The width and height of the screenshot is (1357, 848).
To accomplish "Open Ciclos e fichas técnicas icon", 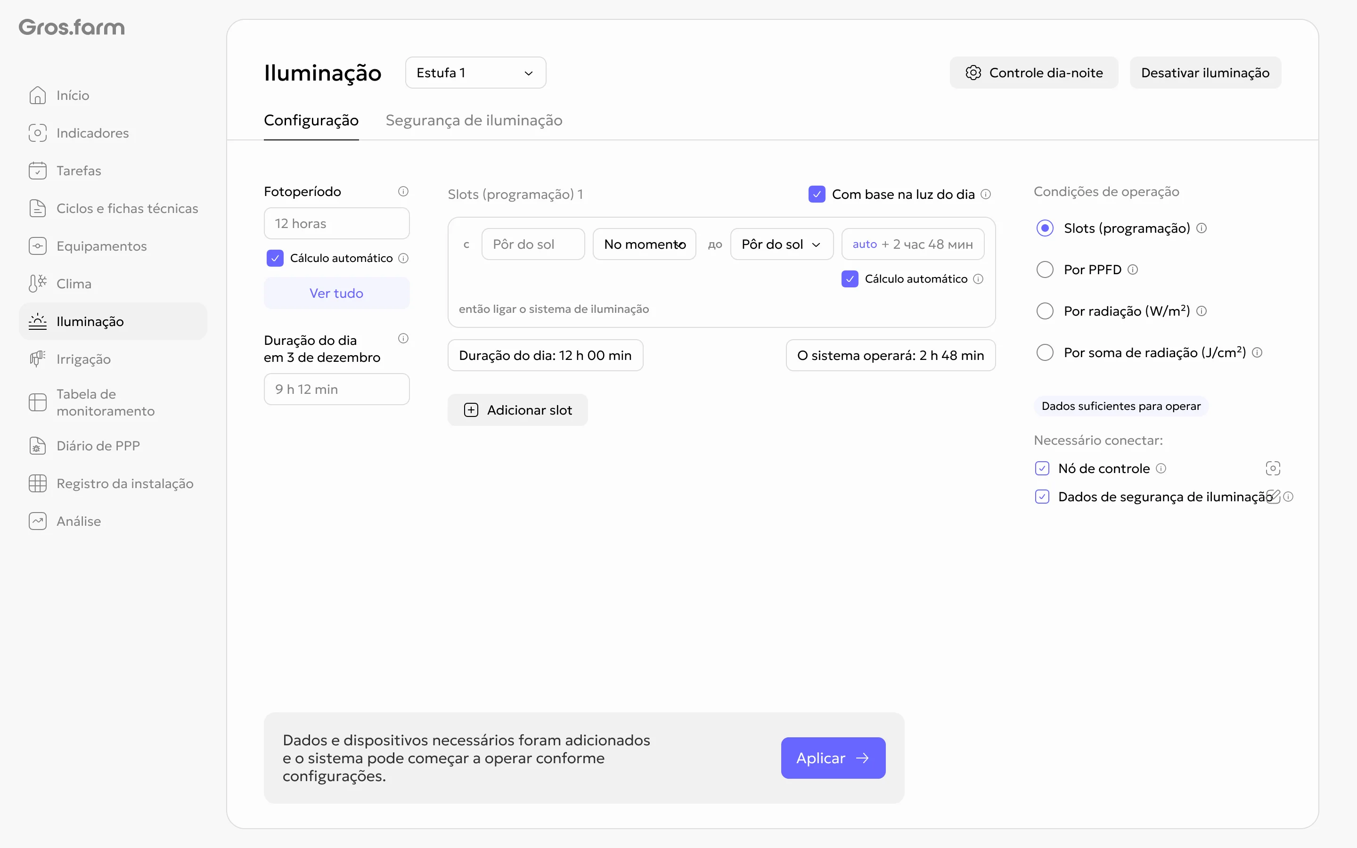I will 38,208.
